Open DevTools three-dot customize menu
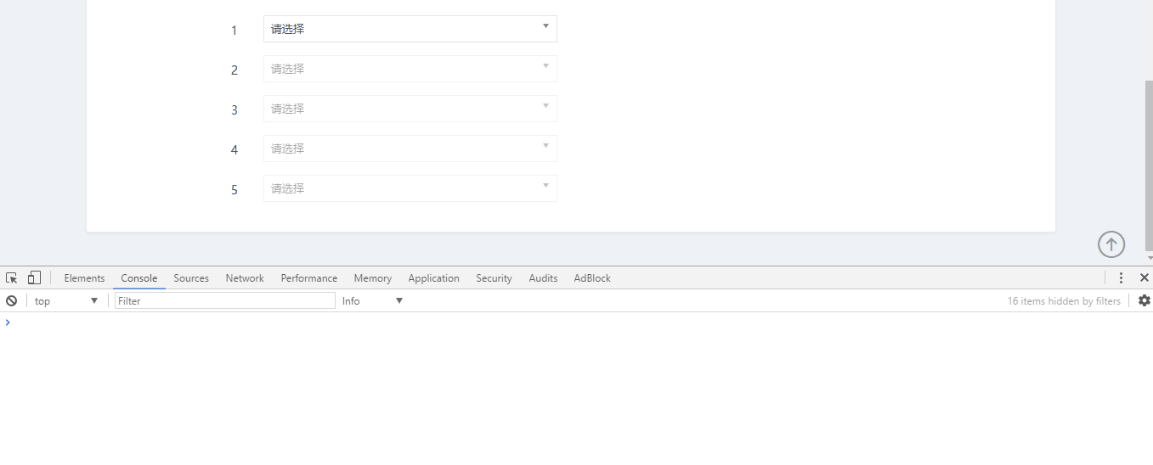This screenshot has width=1153, height=465. pos(1121,277)
